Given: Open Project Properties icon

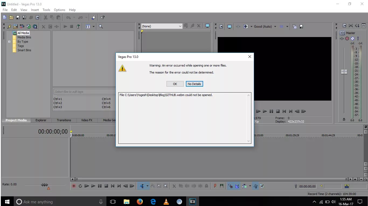Looking at the screenshot, I should (x=37, y=18).
